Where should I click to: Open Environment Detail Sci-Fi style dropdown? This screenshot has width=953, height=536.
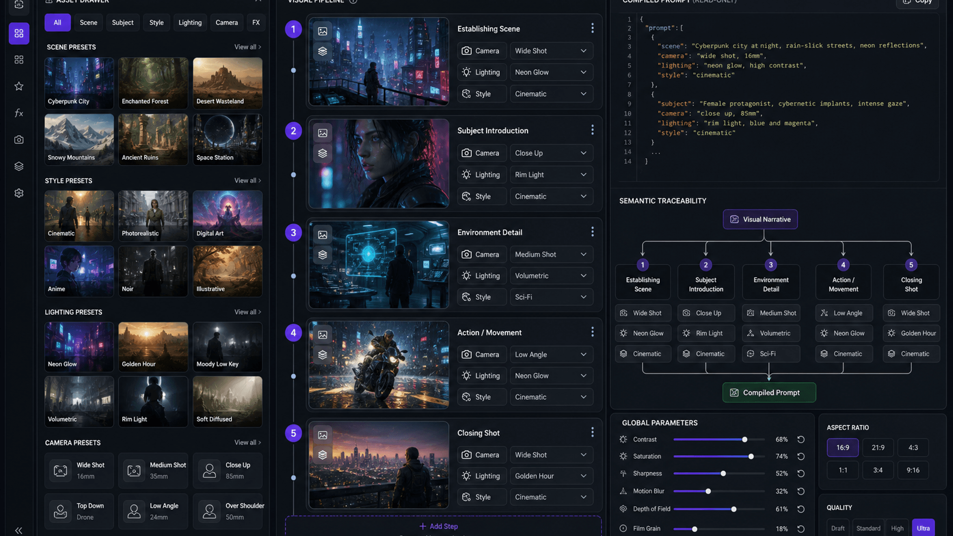point(551,297)
